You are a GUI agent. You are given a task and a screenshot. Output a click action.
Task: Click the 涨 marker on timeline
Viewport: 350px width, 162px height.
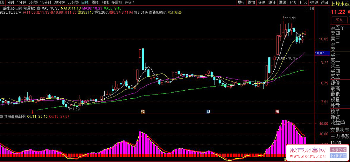(277, 112)
